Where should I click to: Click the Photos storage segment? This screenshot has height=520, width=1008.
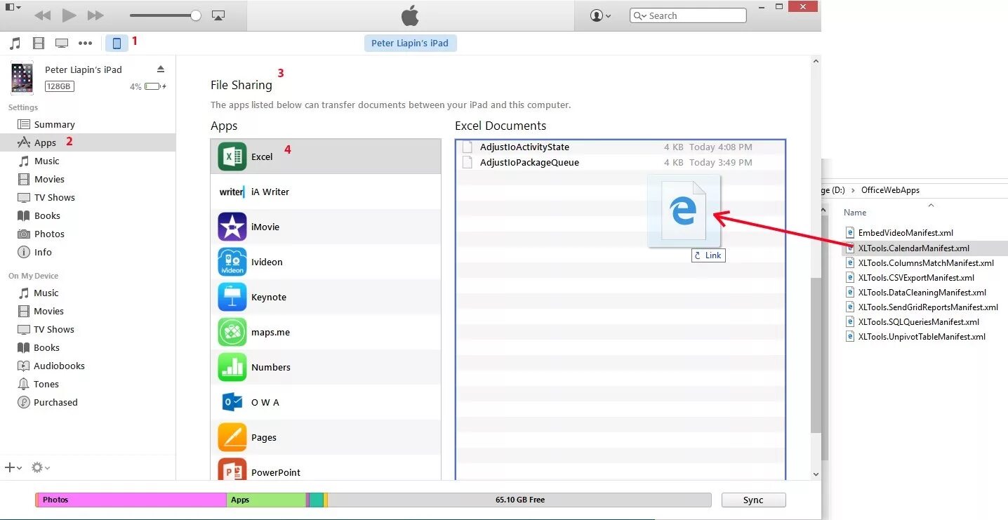[132, 500]
